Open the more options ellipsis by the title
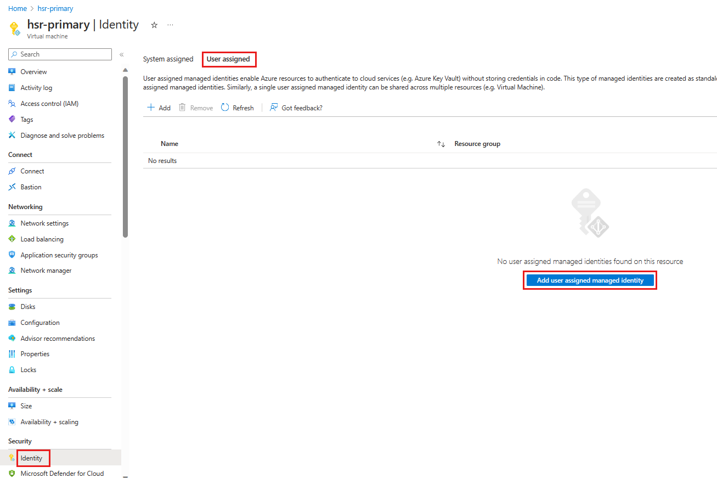Image resolution: width=717 pixels, height=478 pixels. point(170,25)
